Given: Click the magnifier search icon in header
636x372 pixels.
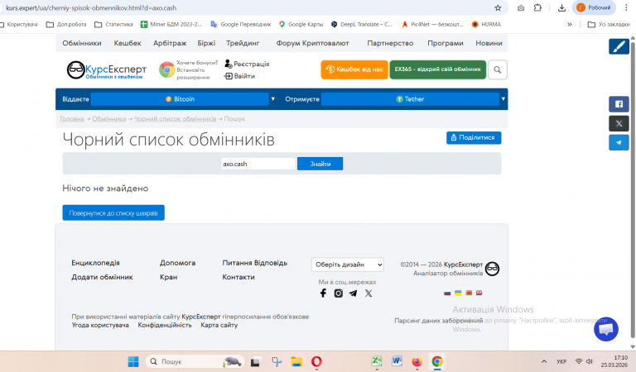Looking at the screenshot, I should point(497,69).
